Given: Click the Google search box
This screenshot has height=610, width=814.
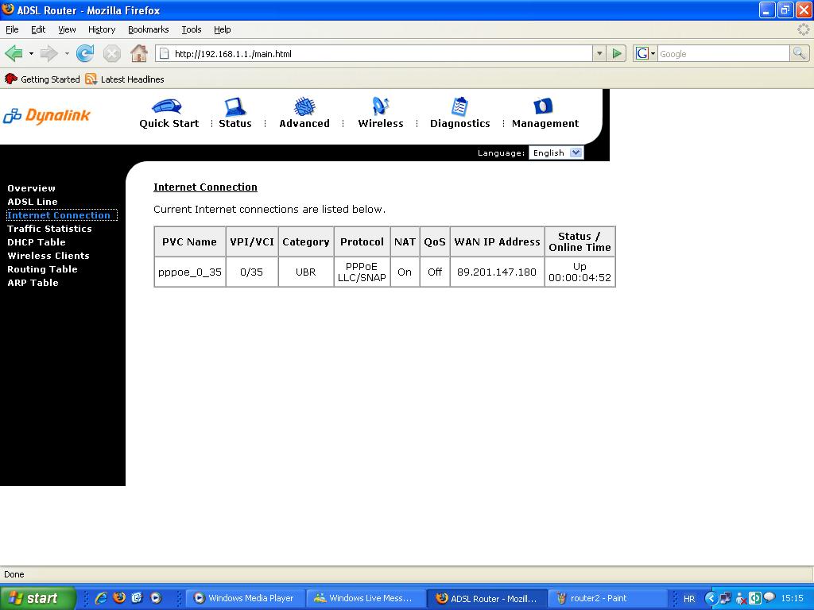Looking at the screenshot, I should coord(723,53).
